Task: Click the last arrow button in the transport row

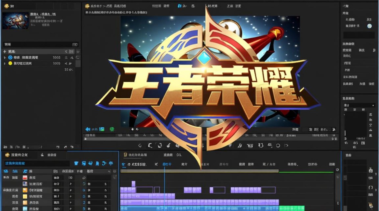Action: coord(287,145)
